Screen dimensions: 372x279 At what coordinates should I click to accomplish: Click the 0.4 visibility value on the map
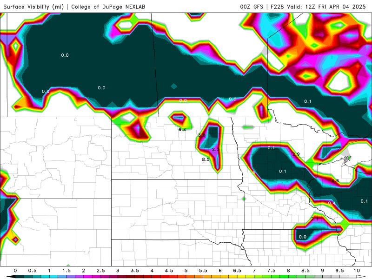332,203
